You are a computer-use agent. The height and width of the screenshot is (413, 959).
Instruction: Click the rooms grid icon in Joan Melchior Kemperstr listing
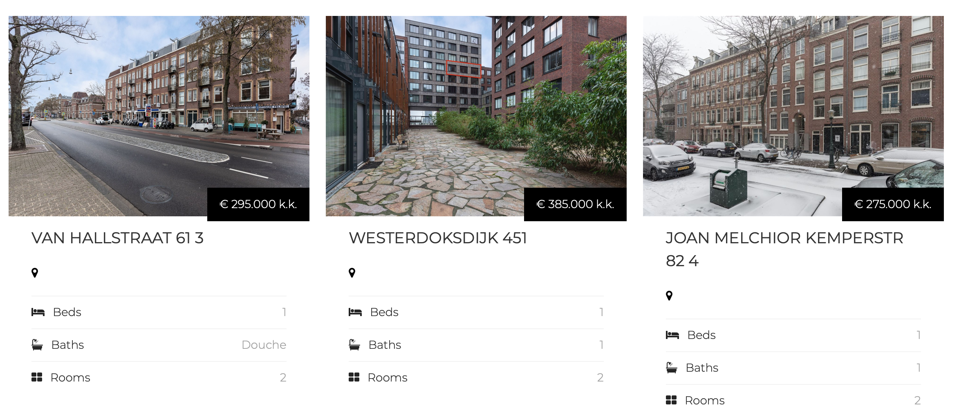click(671, 400)
